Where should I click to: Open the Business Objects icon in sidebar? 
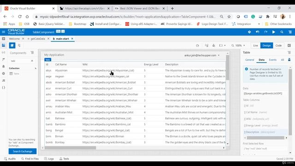(x=3, y=59)
